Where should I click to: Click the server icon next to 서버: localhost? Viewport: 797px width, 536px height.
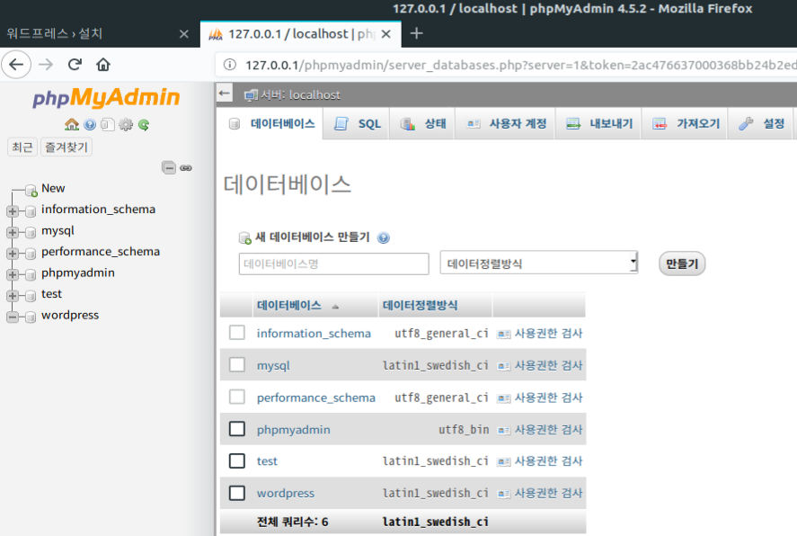coord(251,95)
